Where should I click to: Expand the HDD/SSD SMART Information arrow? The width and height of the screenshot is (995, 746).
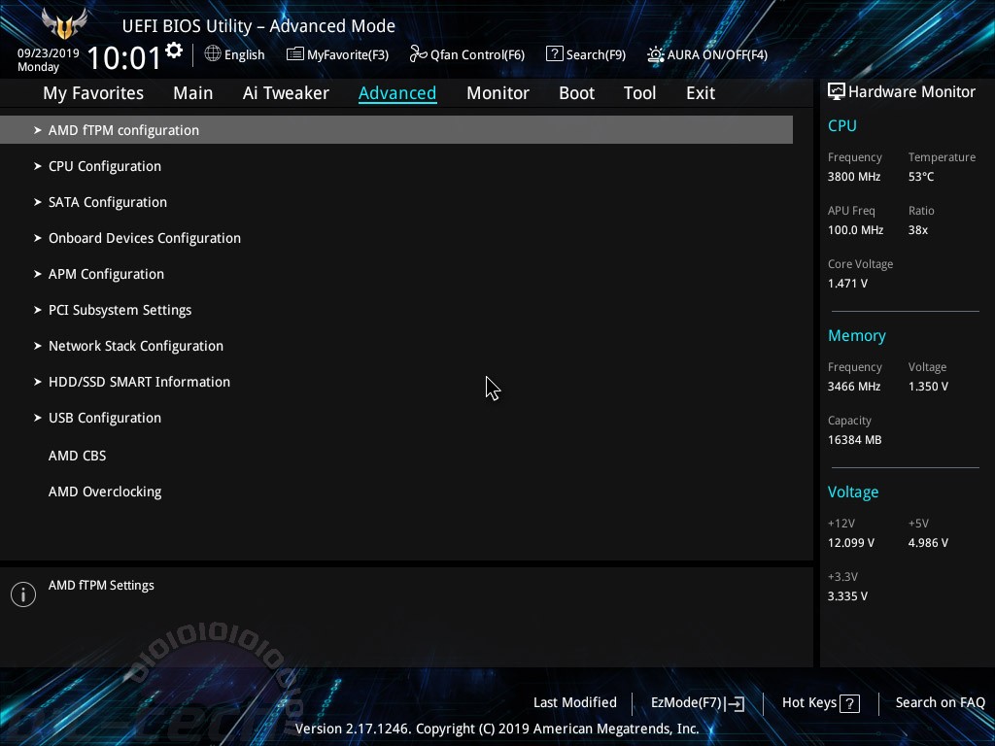pos(38,382)
